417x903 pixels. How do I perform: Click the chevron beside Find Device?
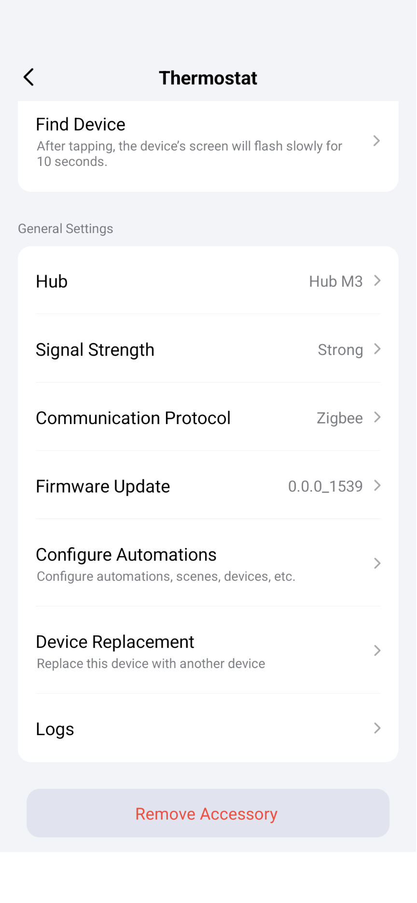pyautogui.click(x=377, y=141)
